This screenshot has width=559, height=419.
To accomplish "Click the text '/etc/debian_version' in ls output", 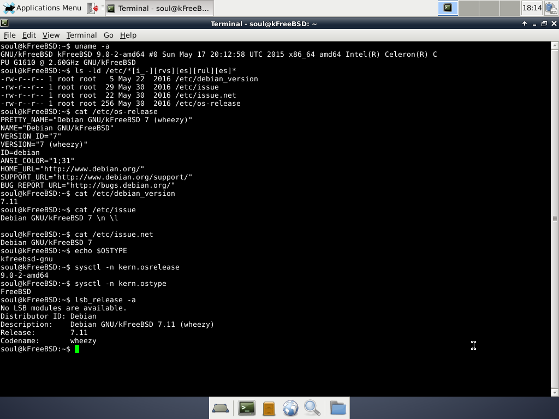I will [216, 79].
